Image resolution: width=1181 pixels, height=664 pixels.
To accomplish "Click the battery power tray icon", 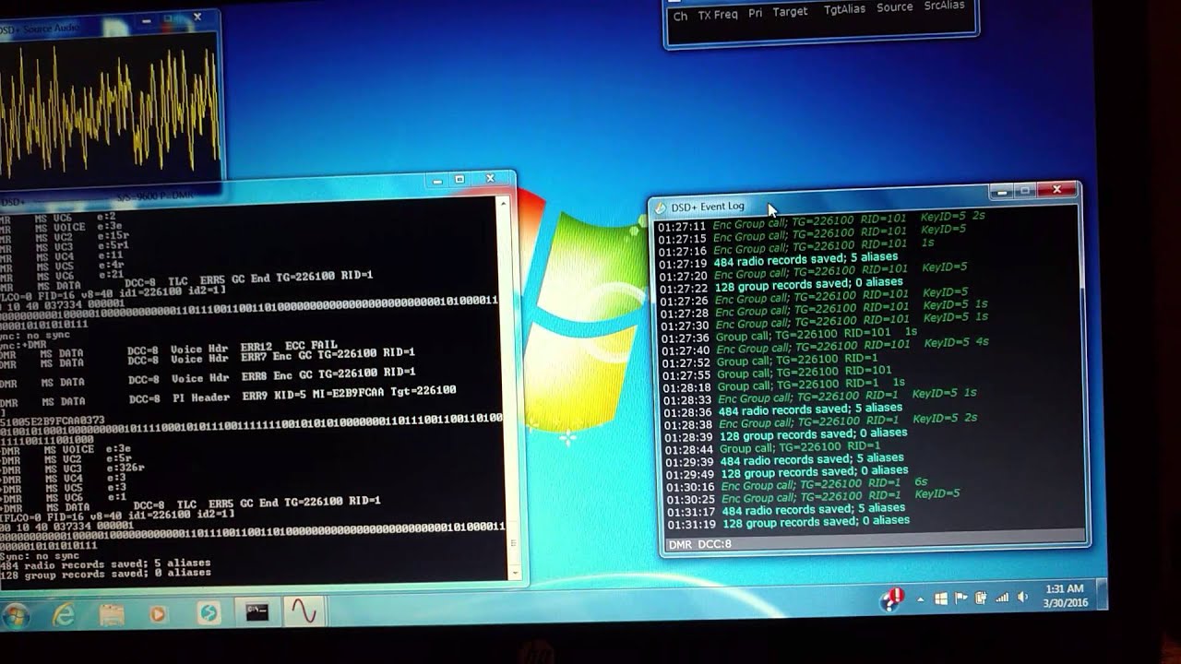I will [x=982, y=599].
